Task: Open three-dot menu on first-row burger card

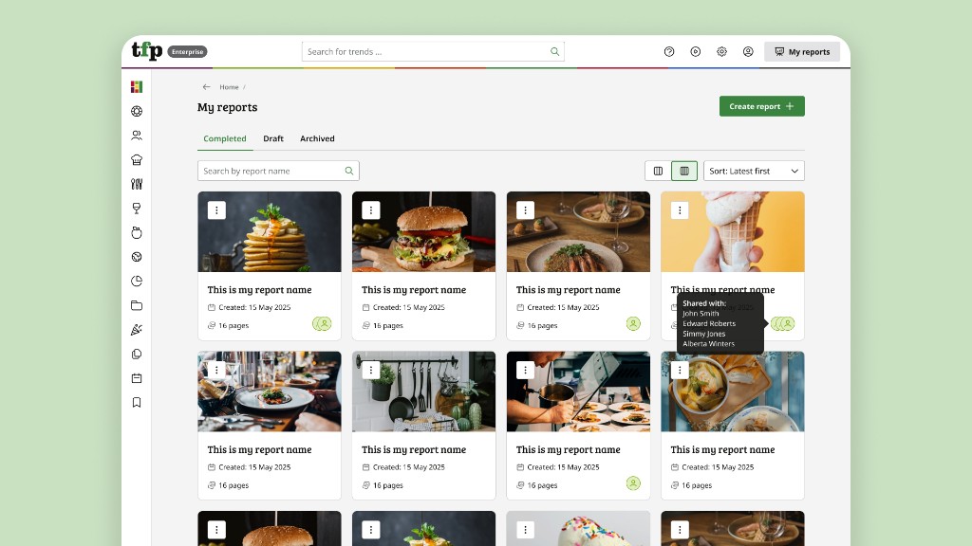Action: (371, 210)
